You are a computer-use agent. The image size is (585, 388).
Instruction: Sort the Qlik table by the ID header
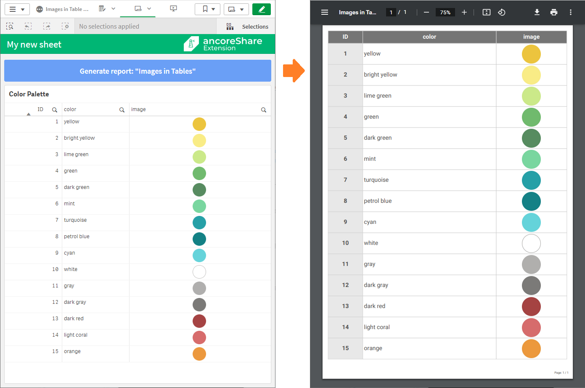40,109
